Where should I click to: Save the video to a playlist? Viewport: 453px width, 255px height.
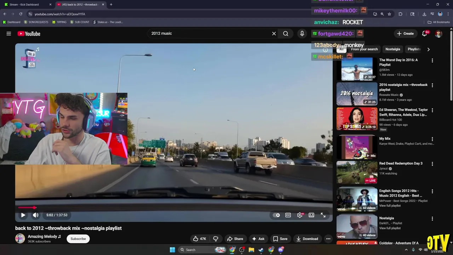280,239
